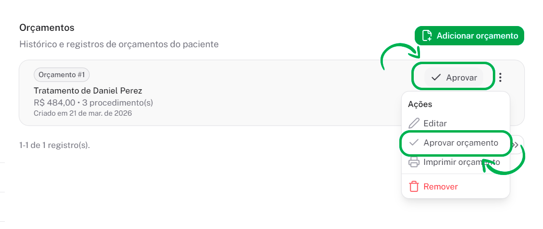
Task: Click the Criado em 21 de mar. date
Action: point(82,113)
